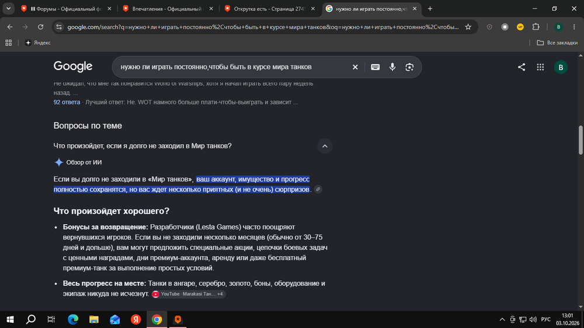The width and height of the screenshot is (584, 328).
Task: Close the Форумы tab
Action: point(109,9)
